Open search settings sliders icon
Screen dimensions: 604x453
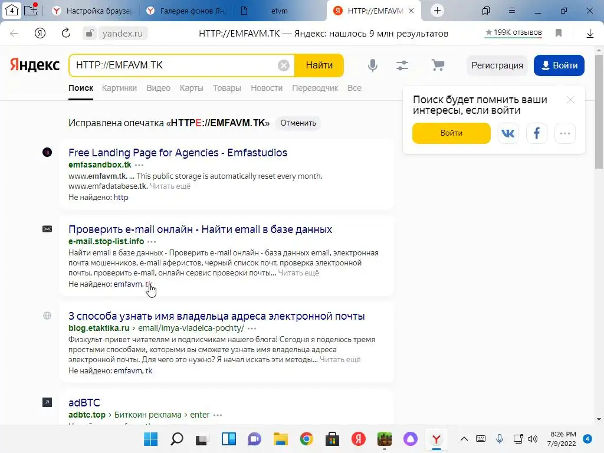[x=402, y=65]
